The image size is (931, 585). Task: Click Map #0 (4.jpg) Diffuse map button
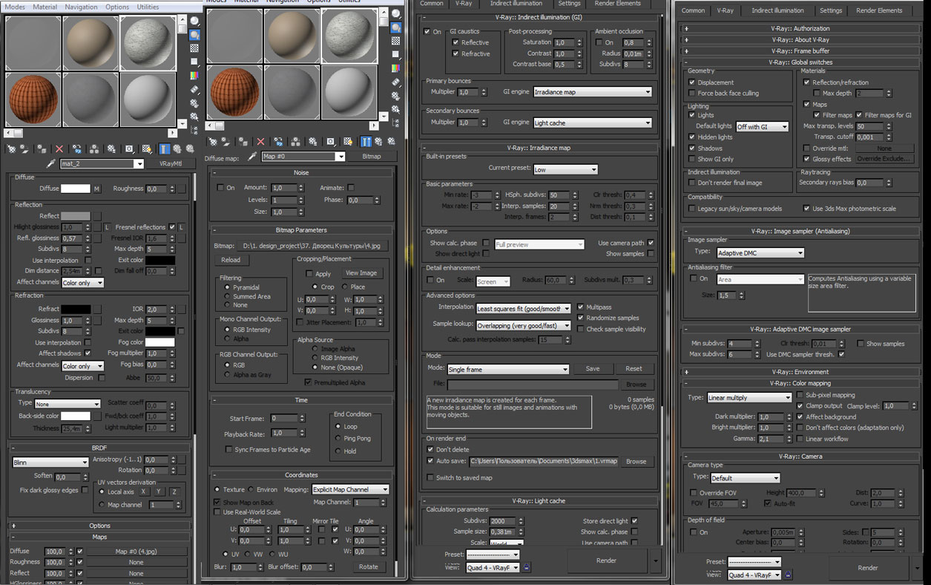pyautogui.click(x=136, y=552)
